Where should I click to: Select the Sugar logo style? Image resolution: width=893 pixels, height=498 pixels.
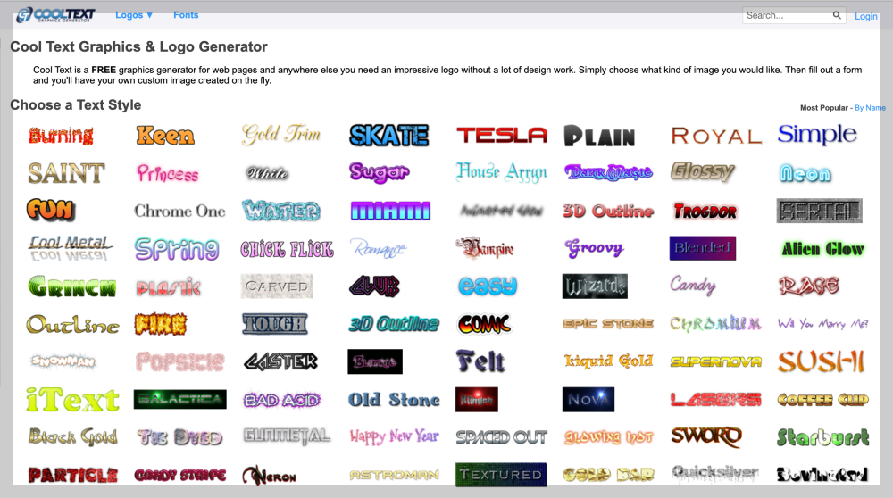pos(380,172)
